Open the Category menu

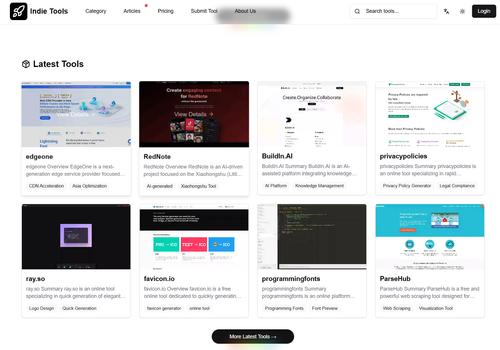tap(96, 11)
